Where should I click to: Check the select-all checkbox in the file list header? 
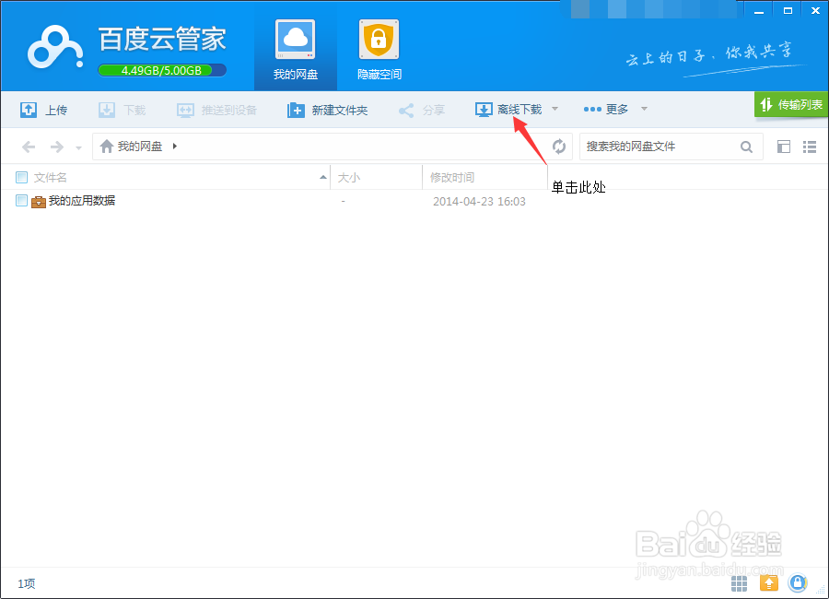pyautogui.click(x=20, y=176)
